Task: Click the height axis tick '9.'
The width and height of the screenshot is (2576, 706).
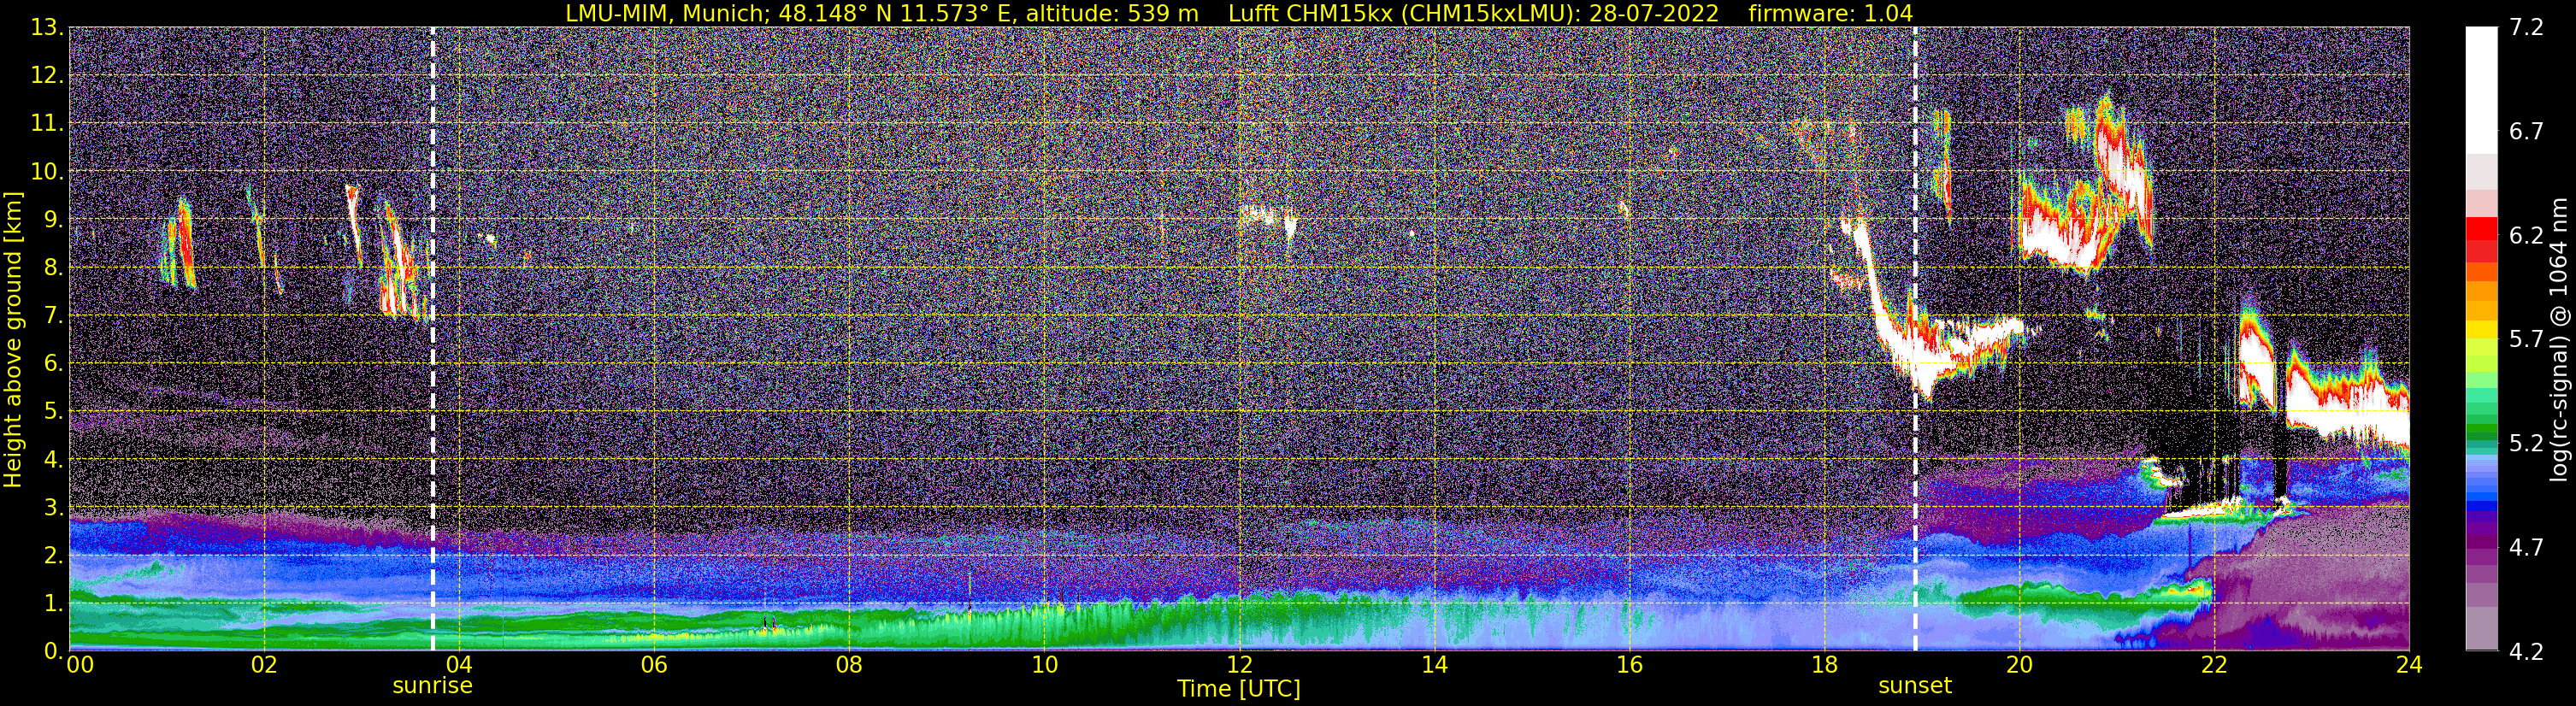Action: [53, 220]
